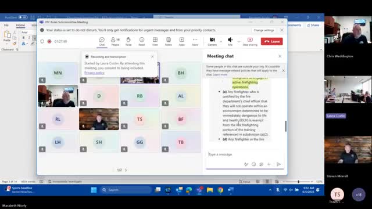Open the View layout options

click(x=155, y=41)
